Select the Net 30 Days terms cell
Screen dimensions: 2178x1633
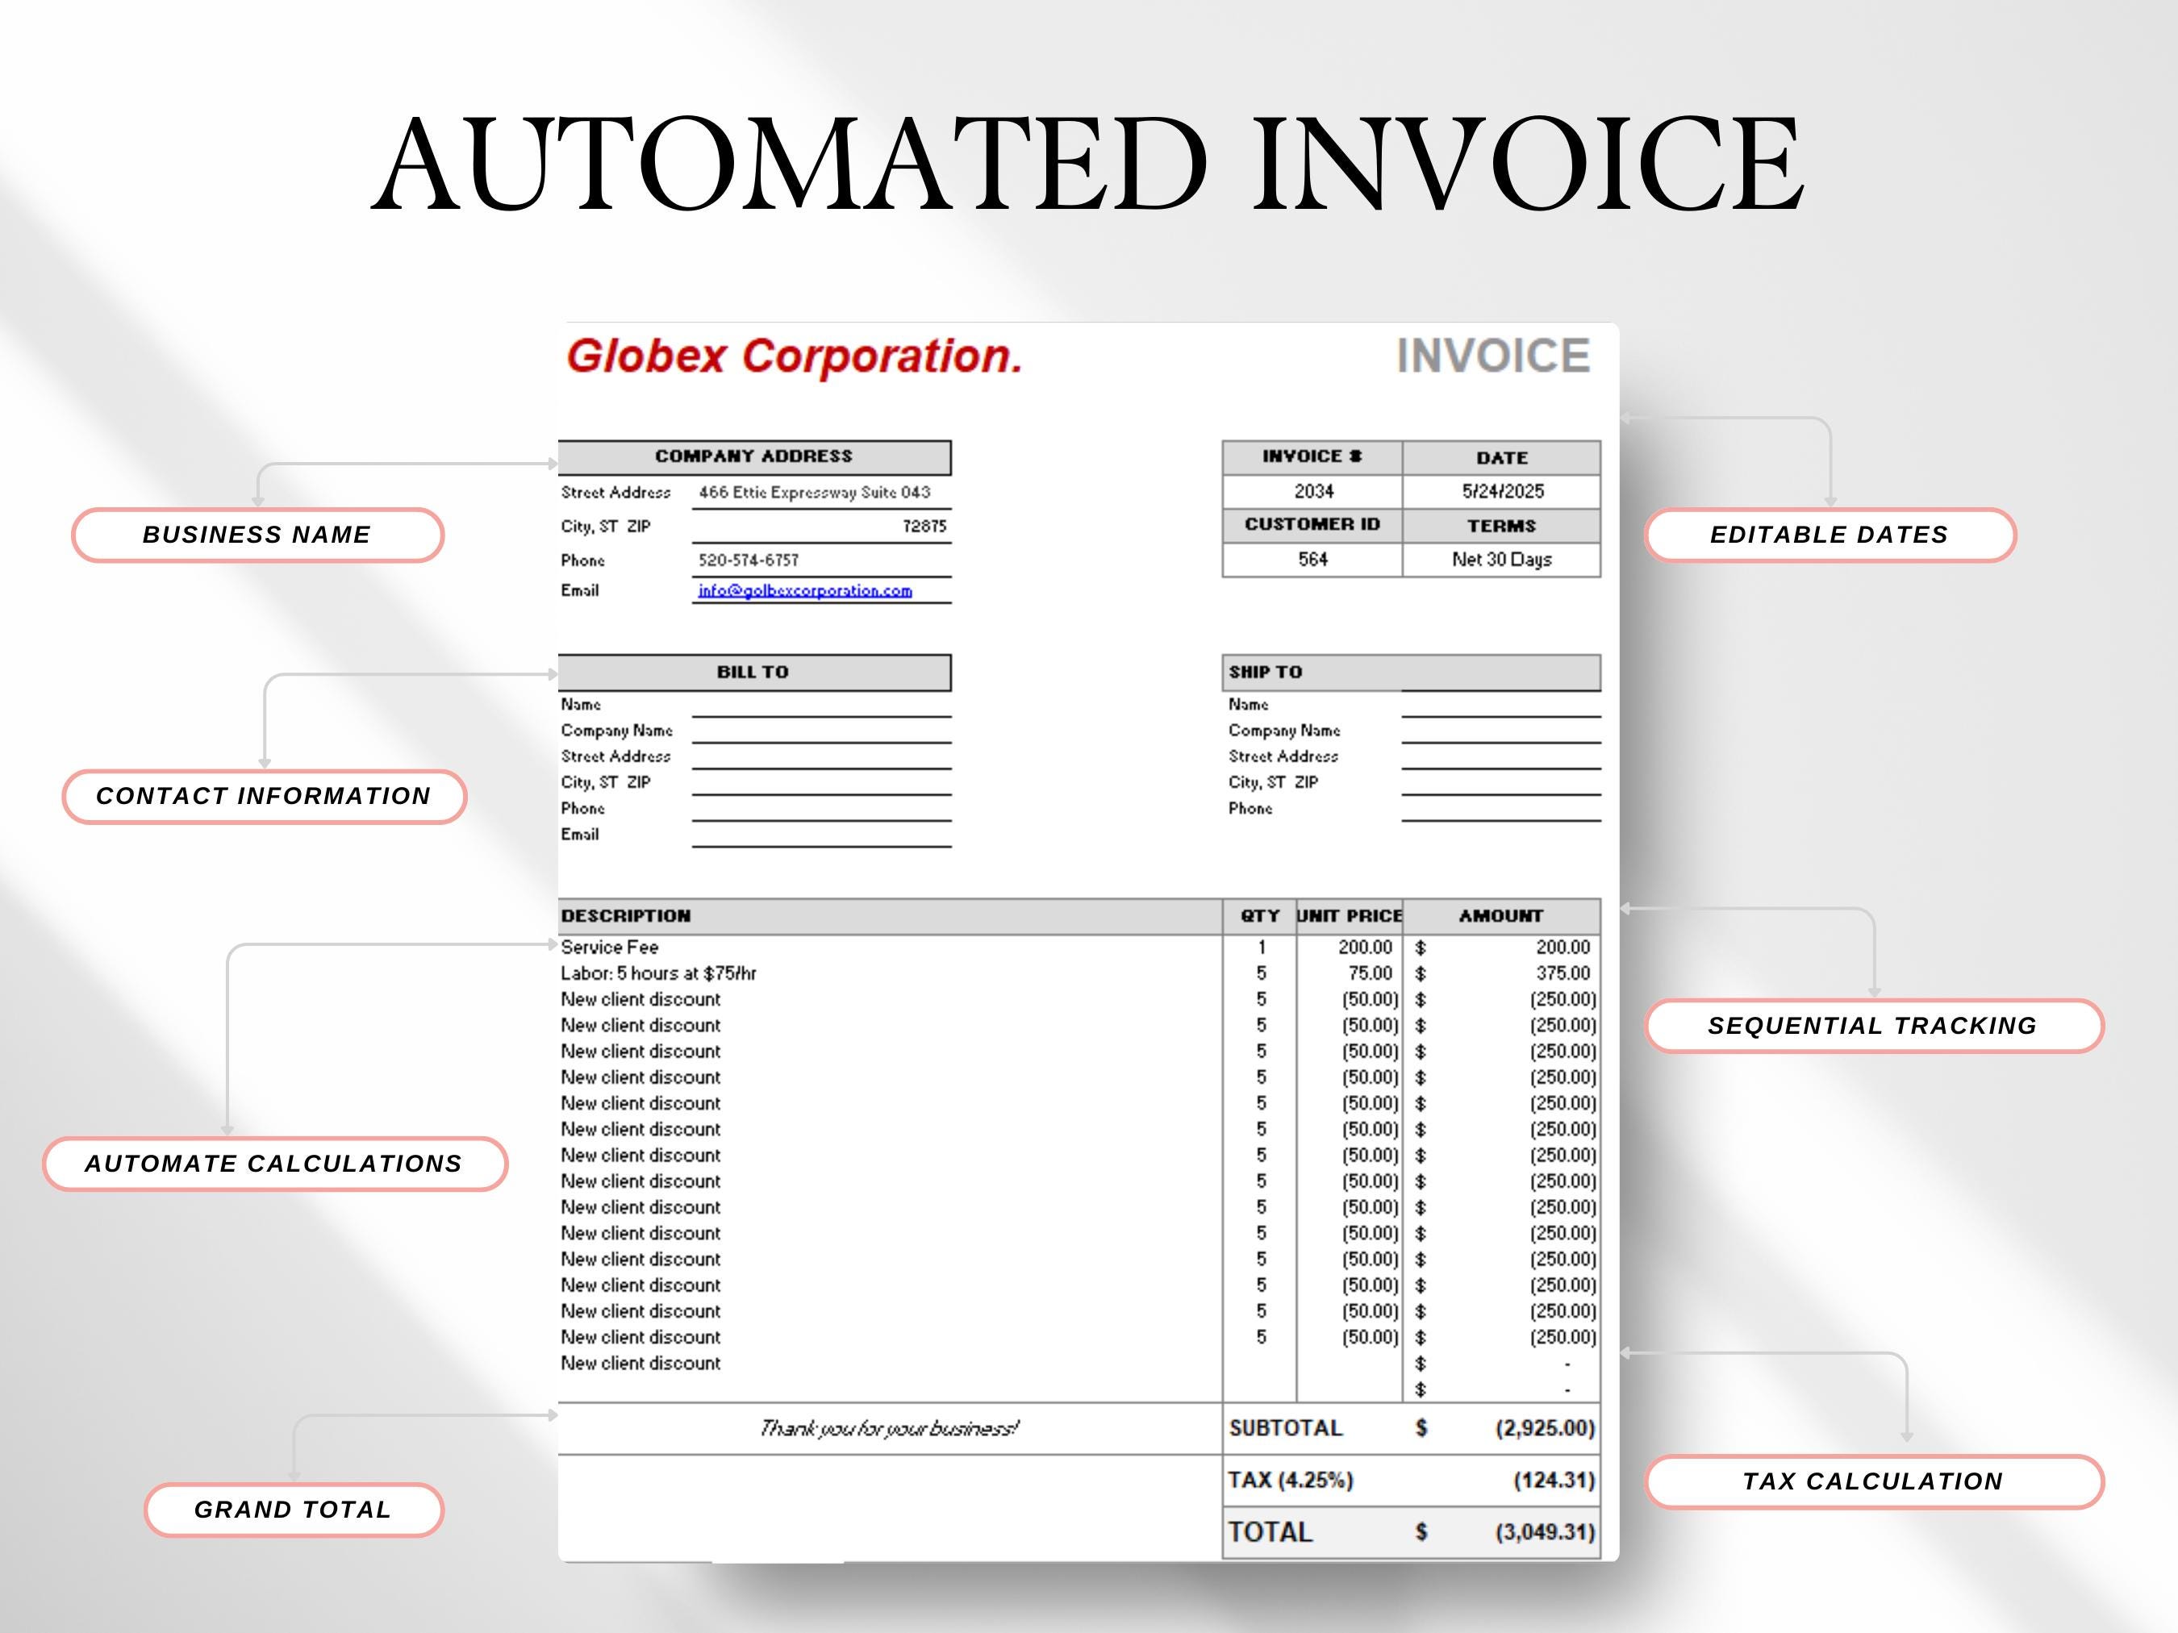(1501, 559)
